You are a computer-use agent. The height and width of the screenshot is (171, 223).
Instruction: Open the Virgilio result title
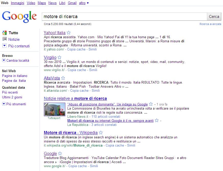pos(50,57)
